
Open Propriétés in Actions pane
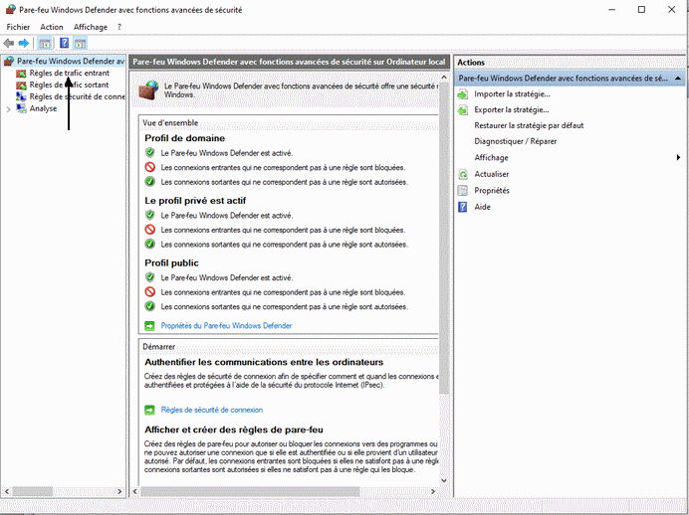[x=492, y=190]
